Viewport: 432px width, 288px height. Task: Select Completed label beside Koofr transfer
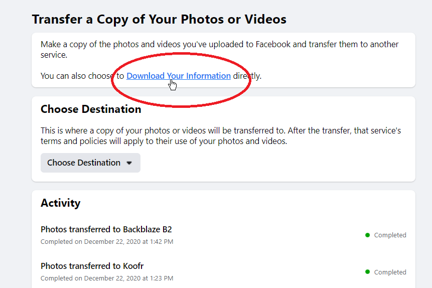click(390, 272)
